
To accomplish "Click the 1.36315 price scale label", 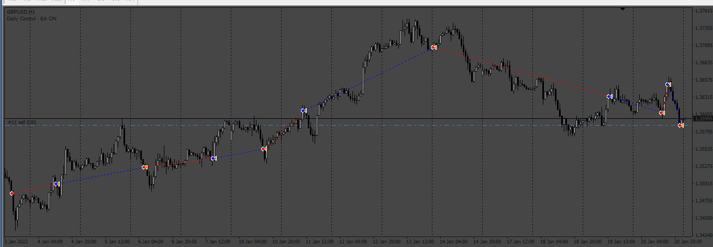I will (704, 97).
